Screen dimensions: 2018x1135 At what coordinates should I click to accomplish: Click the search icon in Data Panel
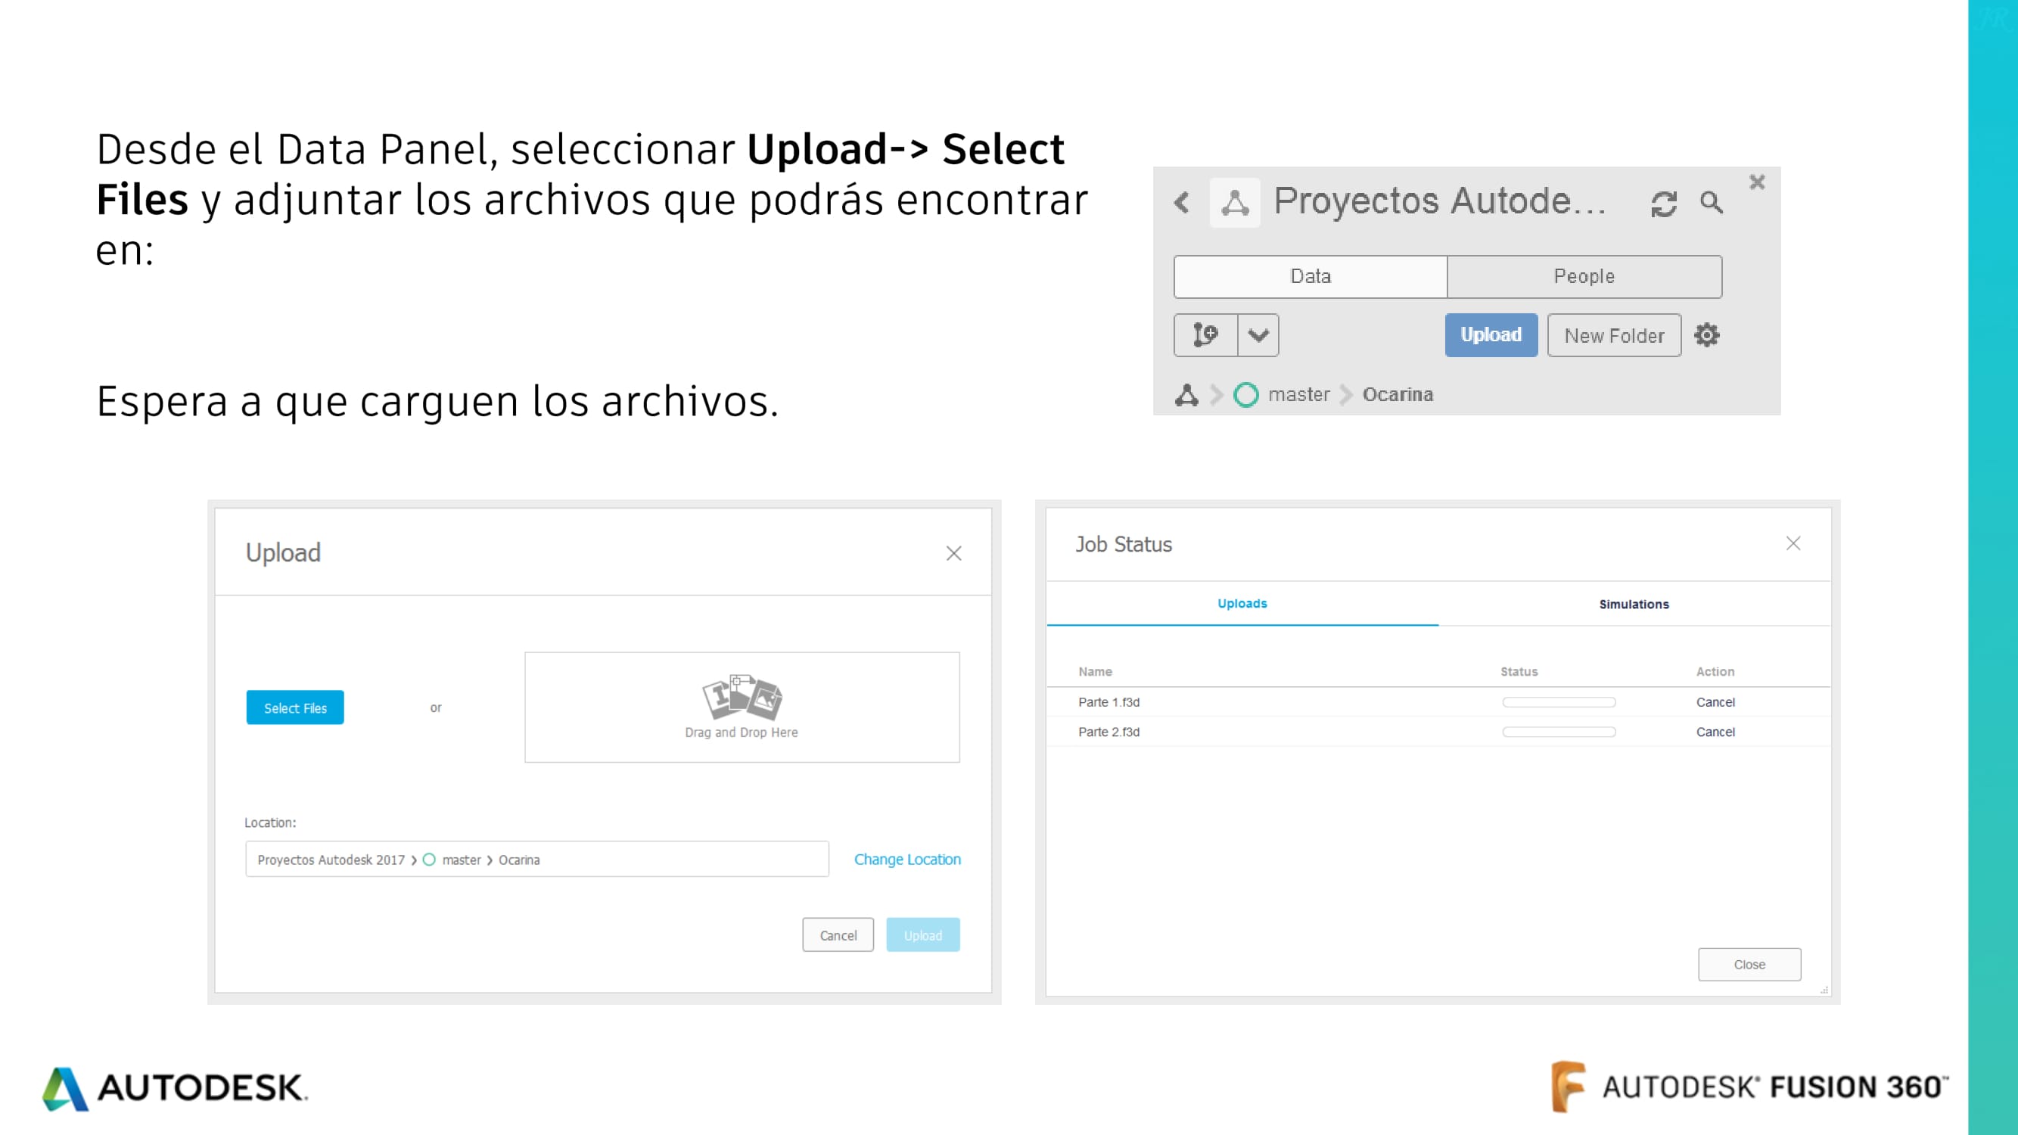tap(1712, 202)
